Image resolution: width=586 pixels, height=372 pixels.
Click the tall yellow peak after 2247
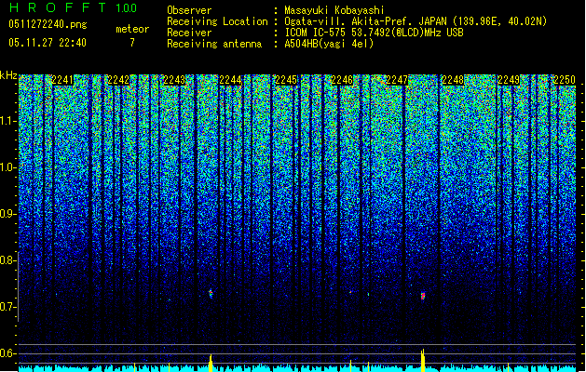[423, 360]
